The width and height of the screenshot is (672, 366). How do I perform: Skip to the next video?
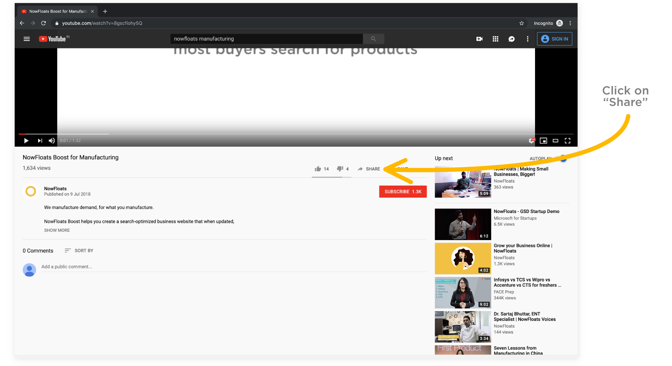(x=40, y=141)
